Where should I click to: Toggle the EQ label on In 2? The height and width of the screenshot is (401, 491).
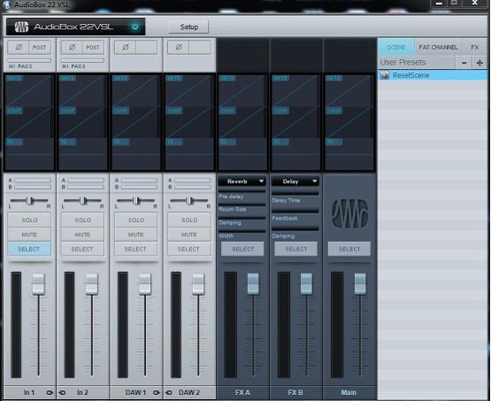(67, 142)
